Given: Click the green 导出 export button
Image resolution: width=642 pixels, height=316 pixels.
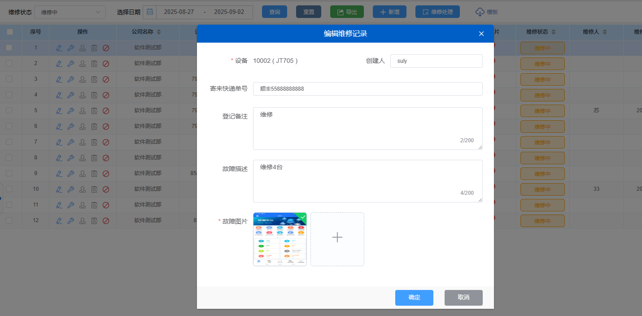Looking at the screenshot, I should coord(347,12).
